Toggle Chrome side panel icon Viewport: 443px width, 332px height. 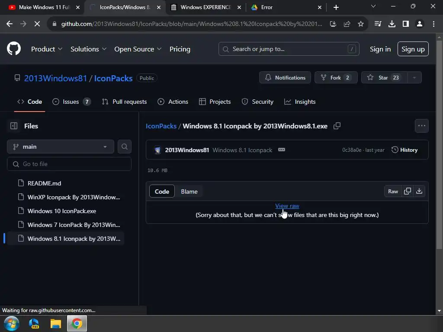tap(406, 24)
